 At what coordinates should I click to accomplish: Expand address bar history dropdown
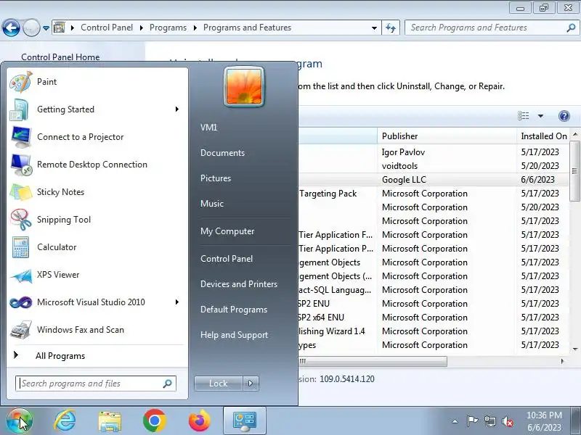click(374, 28)
